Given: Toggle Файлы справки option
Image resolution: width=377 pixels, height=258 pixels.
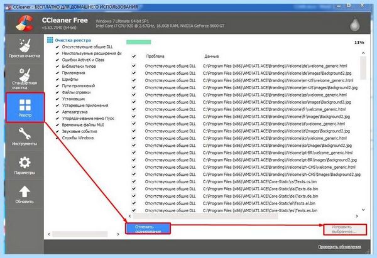Looking at the screenshot, I should pyautogui.click(x=57, y=92).
